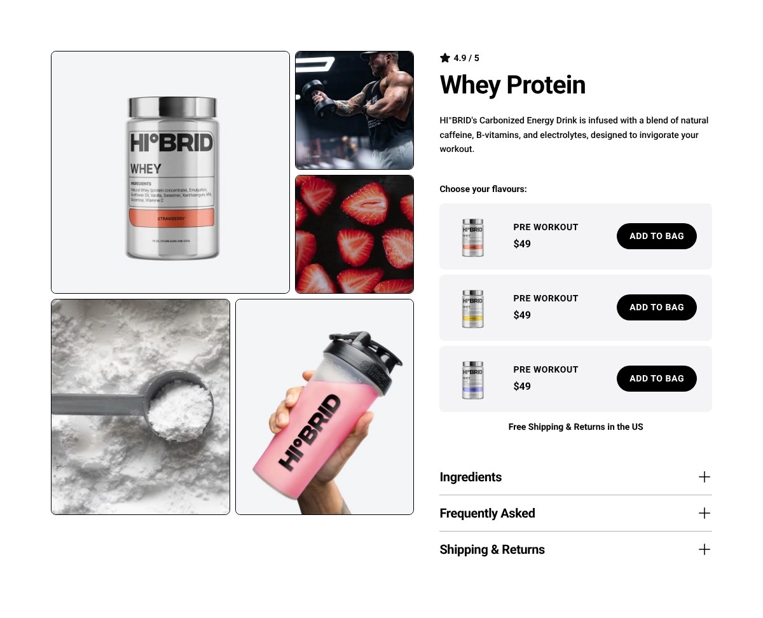Add the second Pre Workout to bag
Image resolution: width=763 pixels, height=618 pixels.
657,307
